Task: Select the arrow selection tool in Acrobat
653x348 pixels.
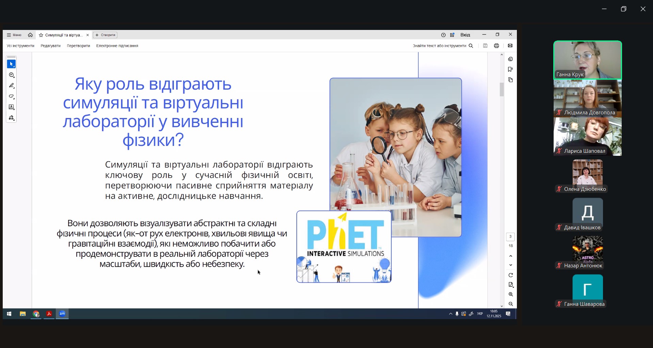Action: click(11, 64)
